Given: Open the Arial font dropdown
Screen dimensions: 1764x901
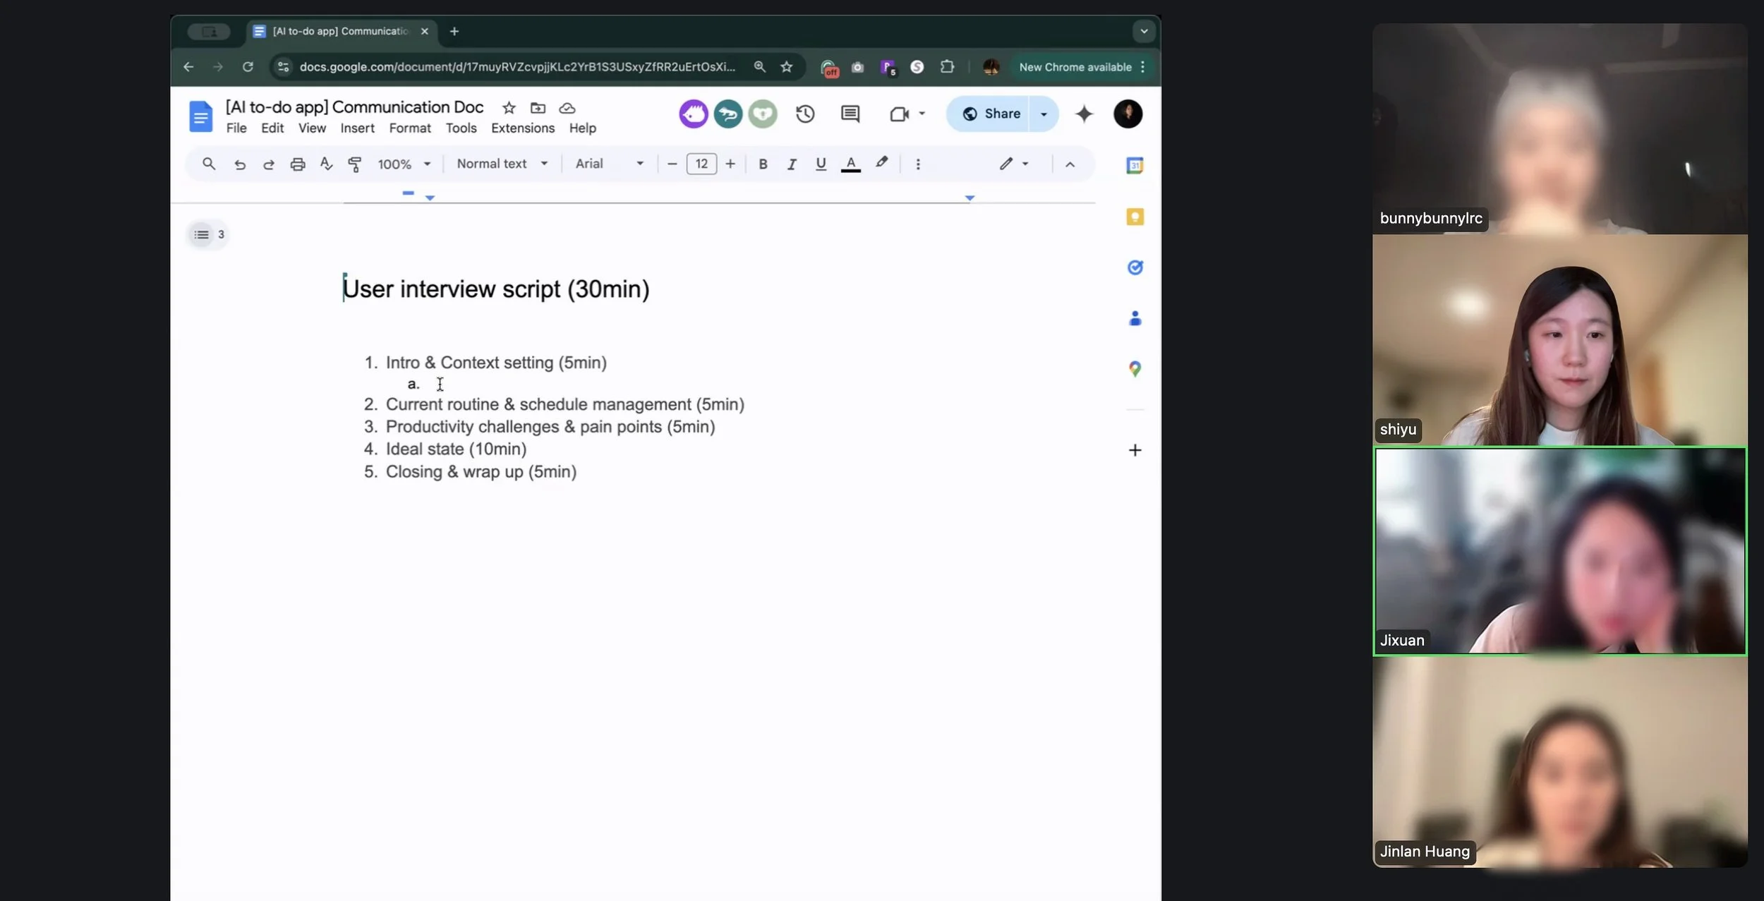Looking at the screenshot, I should pos(609,164).
